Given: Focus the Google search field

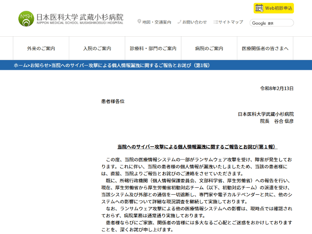Looking at the screenshot, I should pos(271,23).
